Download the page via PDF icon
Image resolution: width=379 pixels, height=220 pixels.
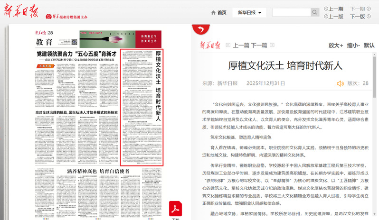[x=176, y=209]
